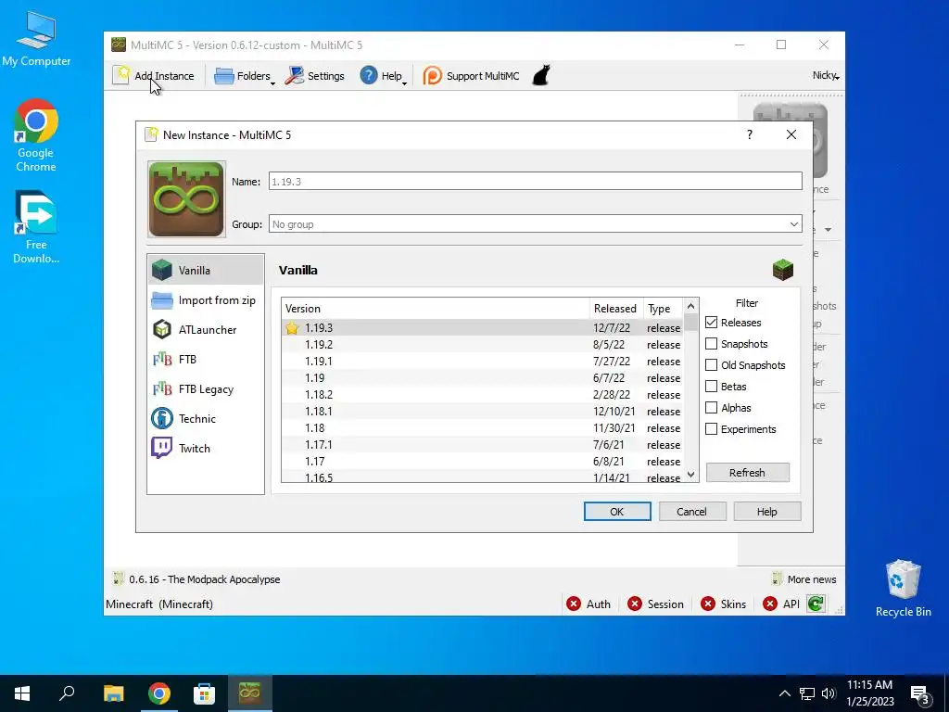Click the Session status indicator

coord(655,604)
